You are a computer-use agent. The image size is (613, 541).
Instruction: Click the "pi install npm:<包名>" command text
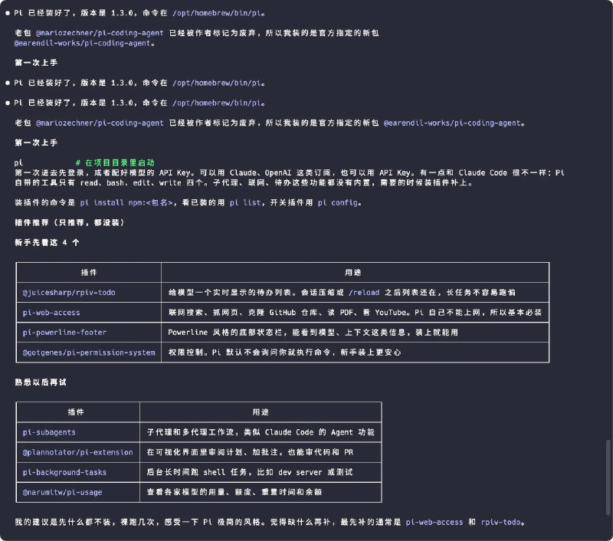pyautogui.click(x=126, y=202)
